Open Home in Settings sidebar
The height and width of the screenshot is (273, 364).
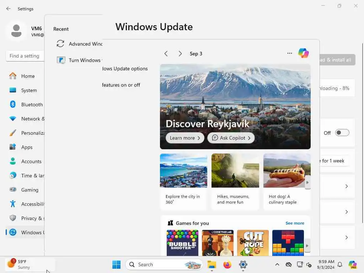coord(25,76)
